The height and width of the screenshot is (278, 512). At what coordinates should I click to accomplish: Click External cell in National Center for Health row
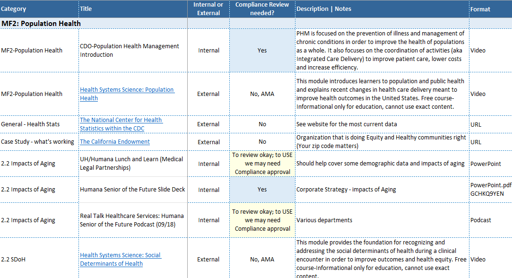pos(208,124)
